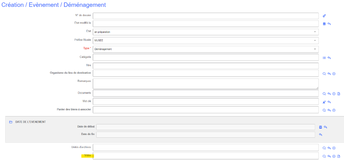Click the text icon next to Mot clé
Screen dimensions: 344x160
tap(324, 102)
